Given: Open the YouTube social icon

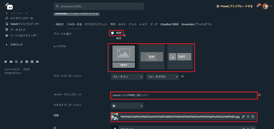Looking at the screenshot, I should pos(11,62).
